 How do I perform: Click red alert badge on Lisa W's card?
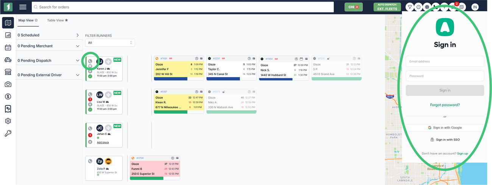click(x=90, y=99)
